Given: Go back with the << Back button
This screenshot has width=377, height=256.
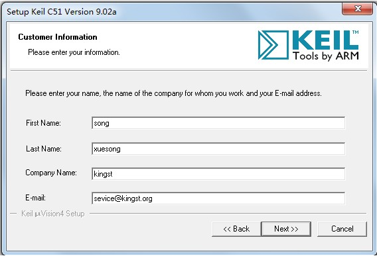Looking at the screenshot, I should [x=236, y=229].
